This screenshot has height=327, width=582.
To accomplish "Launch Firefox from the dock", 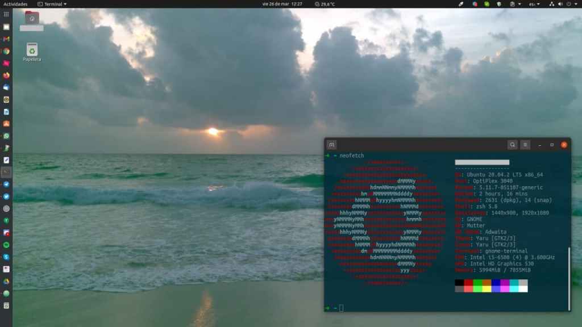I will pos(6,75).
